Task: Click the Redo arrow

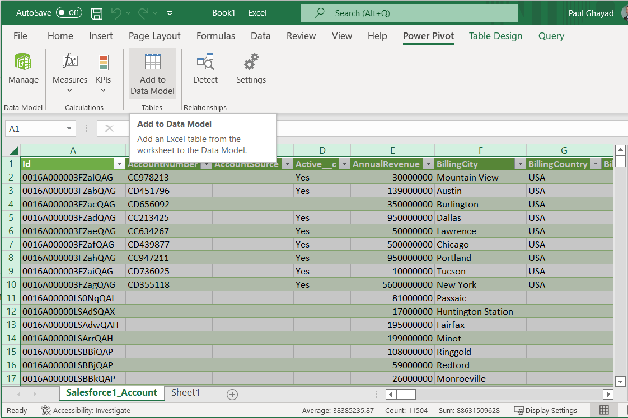Action: click(x=143, y=13)
